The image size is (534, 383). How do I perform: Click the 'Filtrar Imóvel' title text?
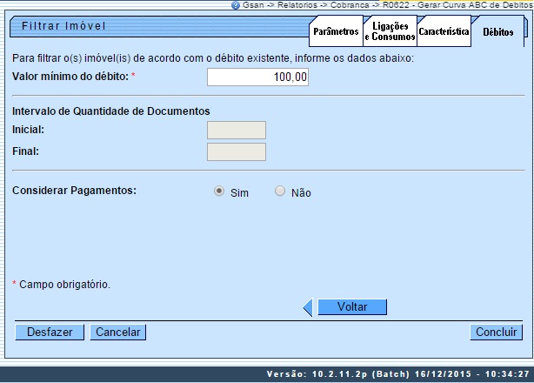pos(63,26)
